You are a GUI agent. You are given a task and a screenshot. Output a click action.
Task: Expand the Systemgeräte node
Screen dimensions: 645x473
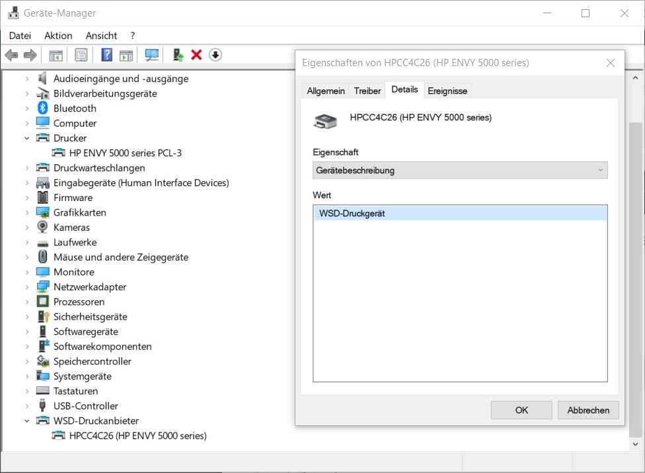(x=27, y=376)
